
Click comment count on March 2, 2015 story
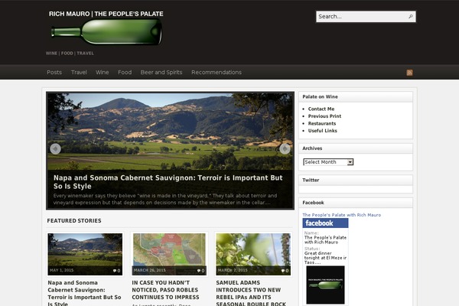click(x=285, y=271)
